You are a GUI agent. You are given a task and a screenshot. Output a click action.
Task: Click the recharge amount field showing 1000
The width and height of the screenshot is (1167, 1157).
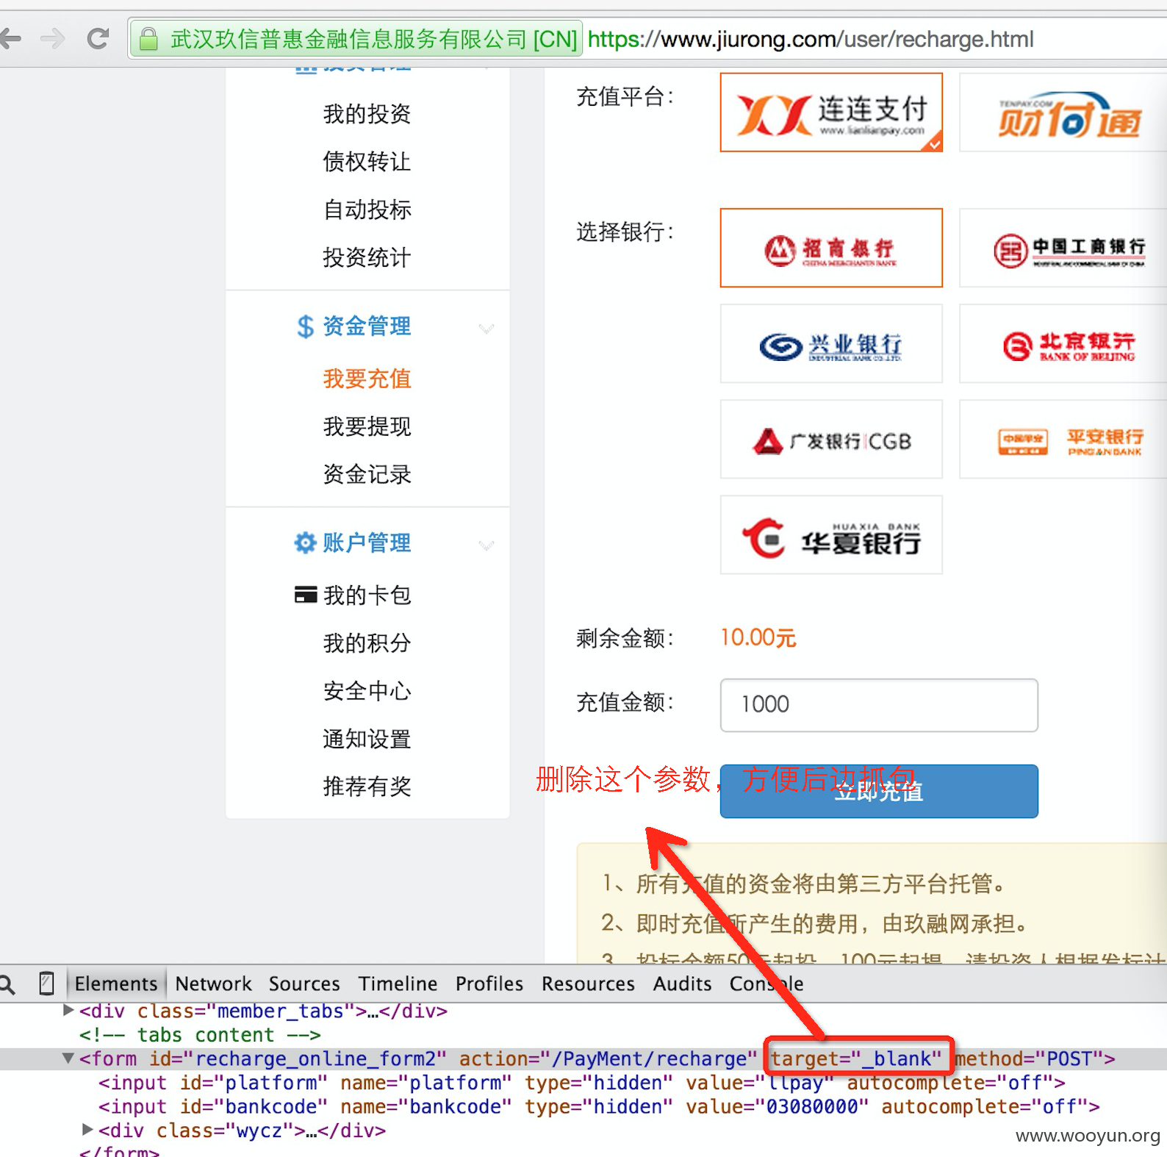(879, 705)
